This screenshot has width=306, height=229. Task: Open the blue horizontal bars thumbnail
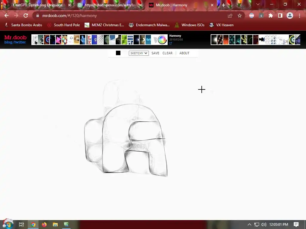pos(130,40)
